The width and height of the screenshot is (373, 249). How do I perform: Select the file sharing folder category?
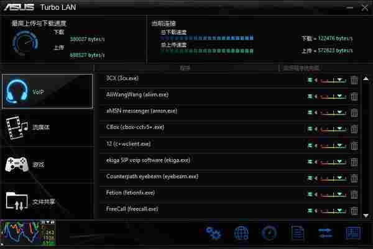(x=47, y=201)
